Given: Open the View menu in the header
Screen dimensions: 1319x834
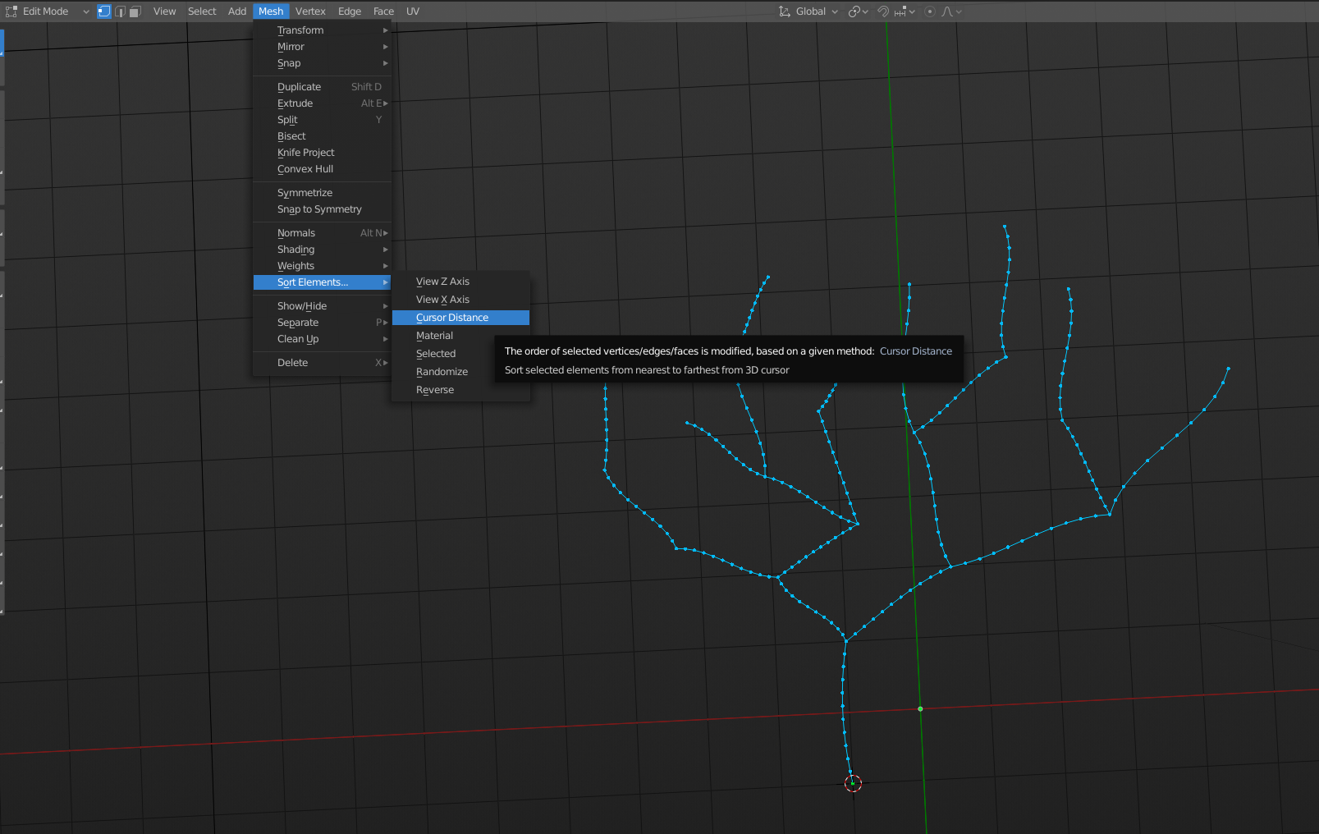Looking at the screenshot, I should 164,11.
